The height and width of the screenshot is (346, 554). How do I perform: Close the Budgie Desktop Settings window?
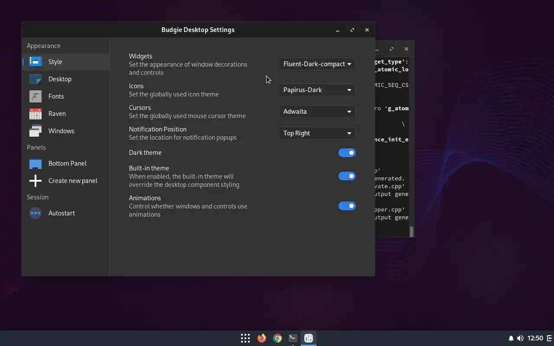pos(367,30)
